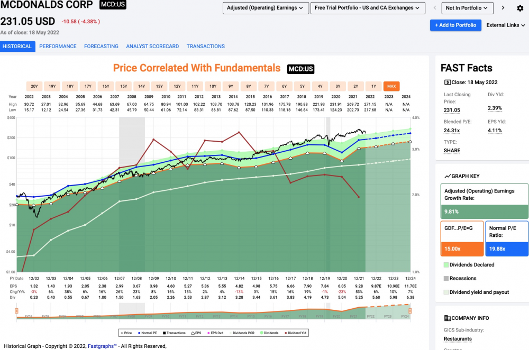Toggle EPS legend item
This screenshot has height=350, width=529.
click(196, 333)
